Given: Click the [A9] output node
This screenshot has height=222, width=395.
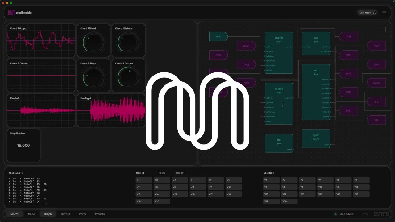Looking at the screenshot, I should pos(348,37).
